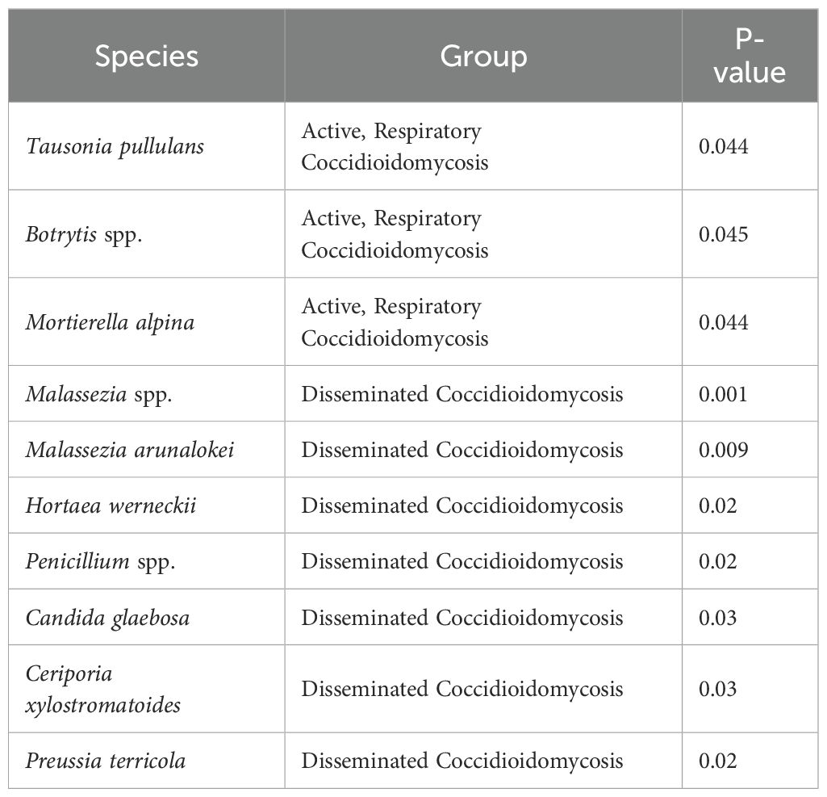Select the Preussia terricola cell
827x797 pixels.
click(106, 761)
